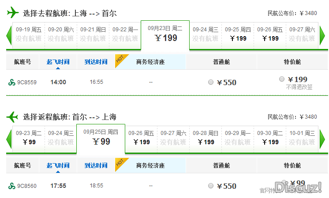Choose return date 09-23 周二 priced ¥99
Image resolution: width=329 pixels, height=198 pixels.
pos(29,139)
